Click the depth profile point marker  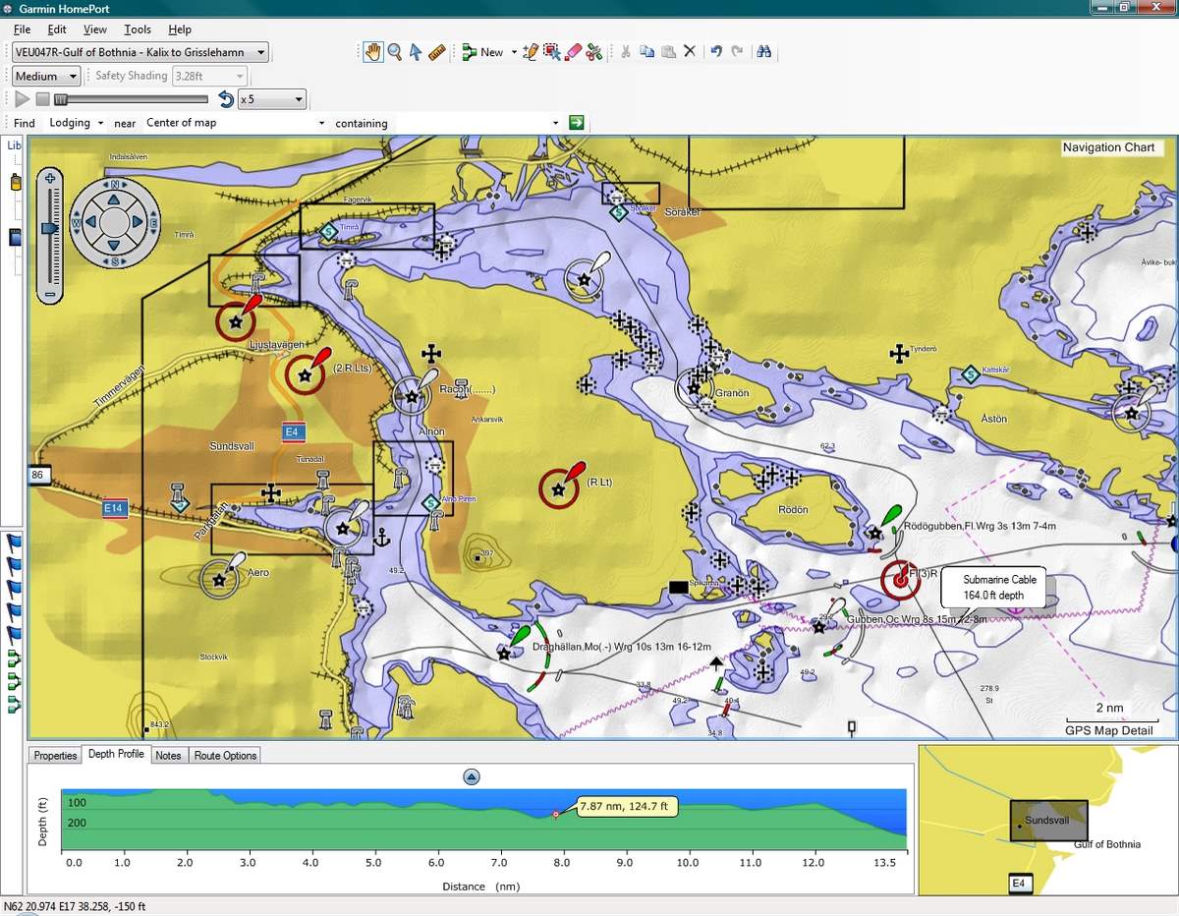(556, 815)
